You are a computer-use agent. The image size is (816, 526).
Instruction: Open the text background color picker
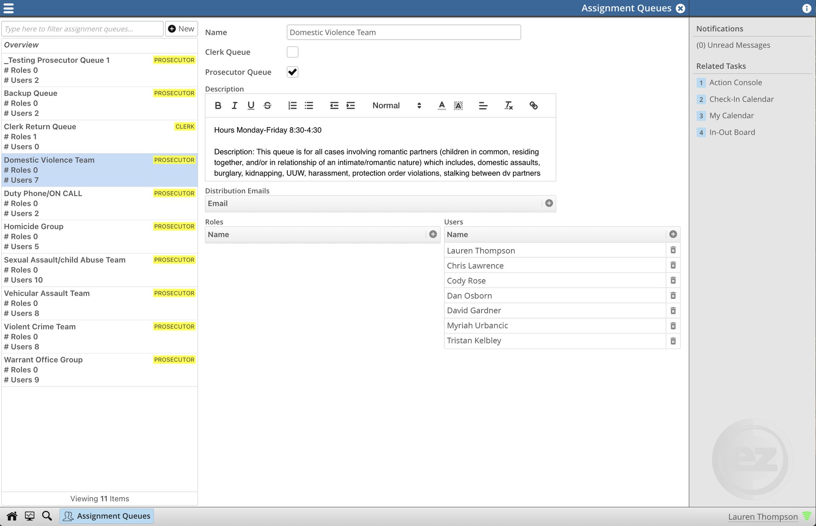click(458, 106)
